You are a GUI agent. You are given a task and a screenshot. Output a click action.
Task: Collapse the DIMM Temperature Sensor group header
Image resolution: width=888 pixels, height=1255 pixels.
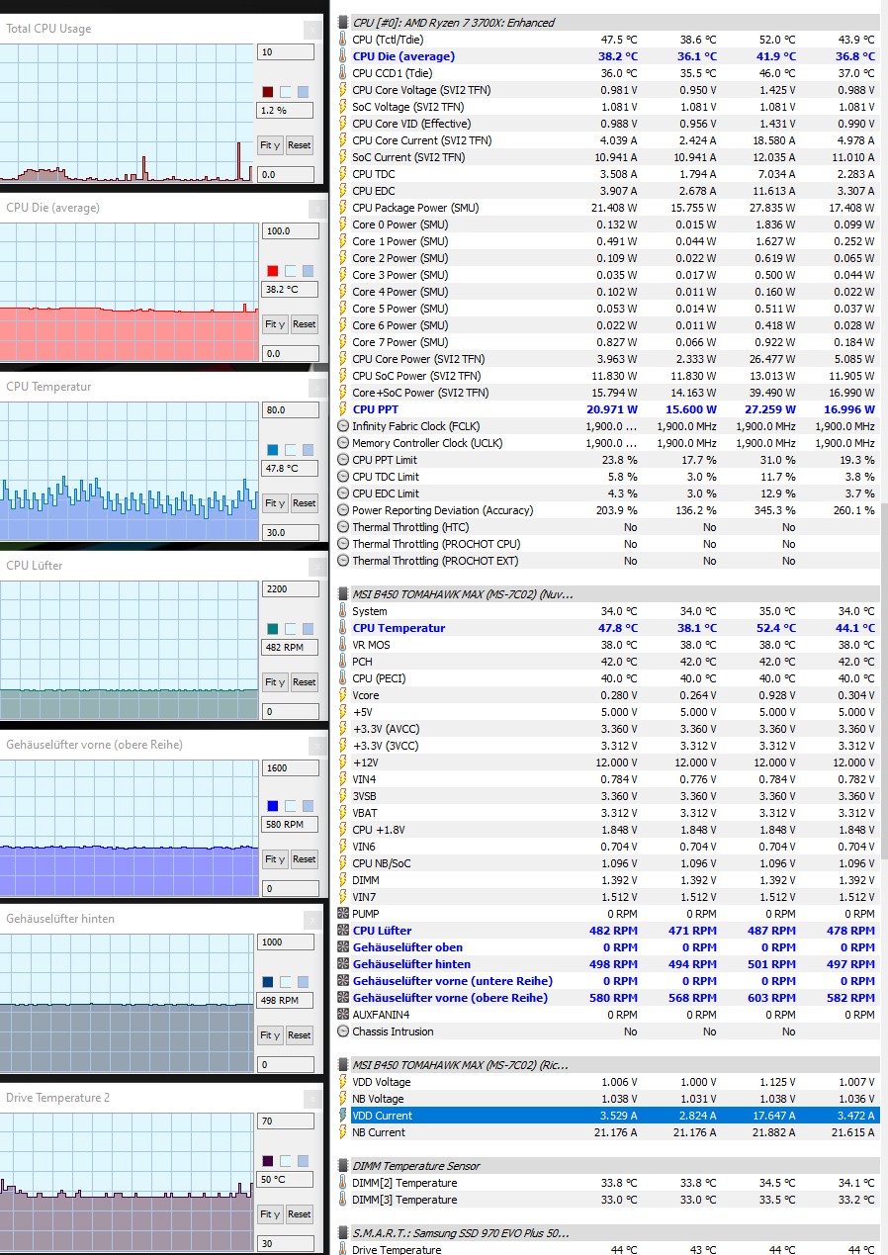[x=343, y=1166]
